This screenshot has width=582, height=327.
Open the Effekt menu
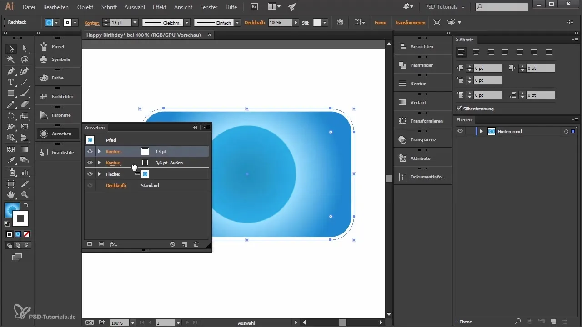[160, 7]
